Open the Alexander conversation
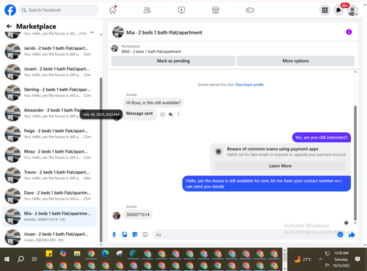This screenshot has height=271, width=367. (50, 113)
